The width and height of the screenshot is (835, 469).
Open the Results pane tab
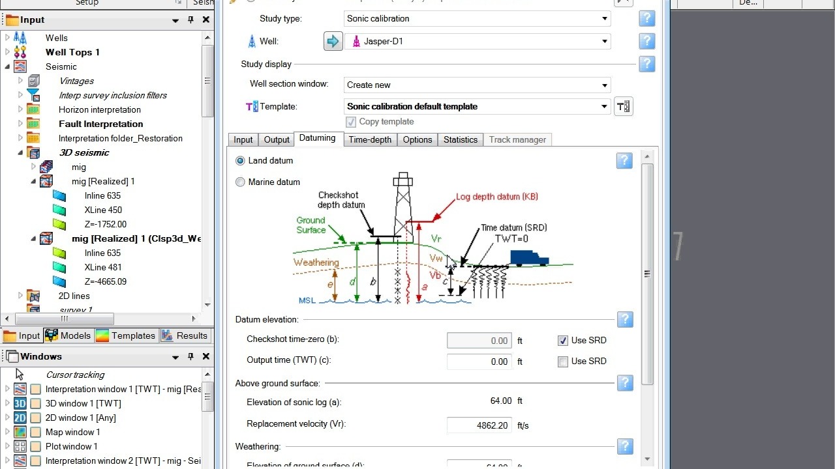click(185, 335)
